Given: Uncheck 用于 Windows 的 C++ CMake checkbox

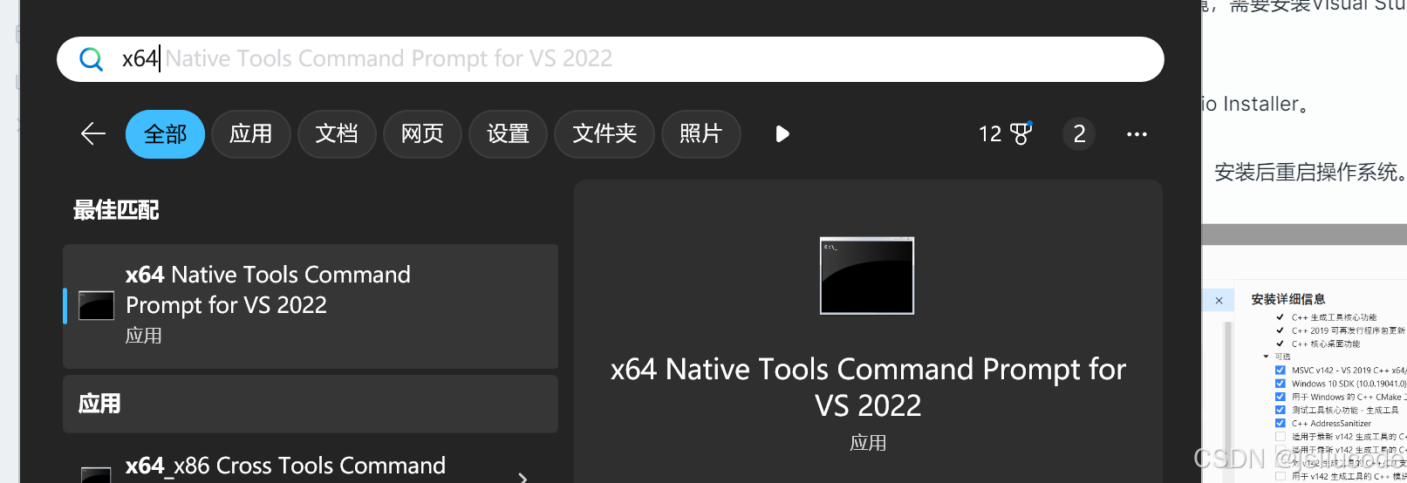Looking at the screenshot, I should [1280, 397].
